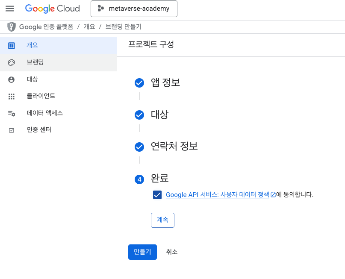Click the 데이터 액세스 settings-list icon

(x=12, y=114)
